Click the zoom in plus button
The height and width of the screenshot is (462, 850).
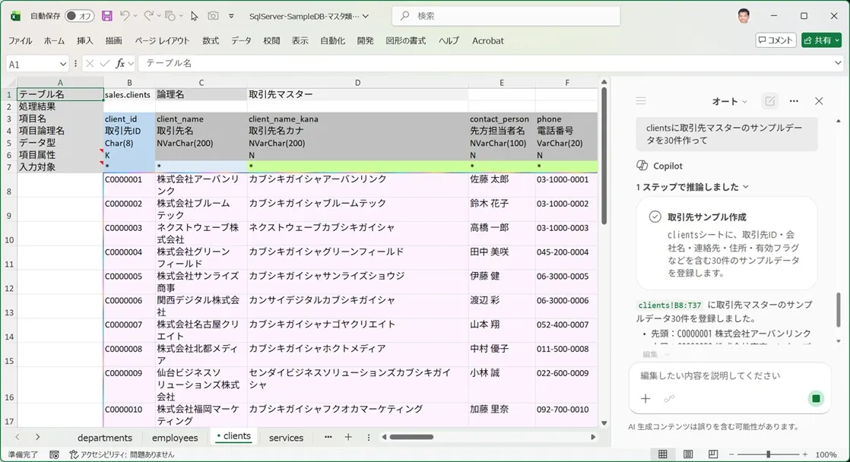pos(805,454)
